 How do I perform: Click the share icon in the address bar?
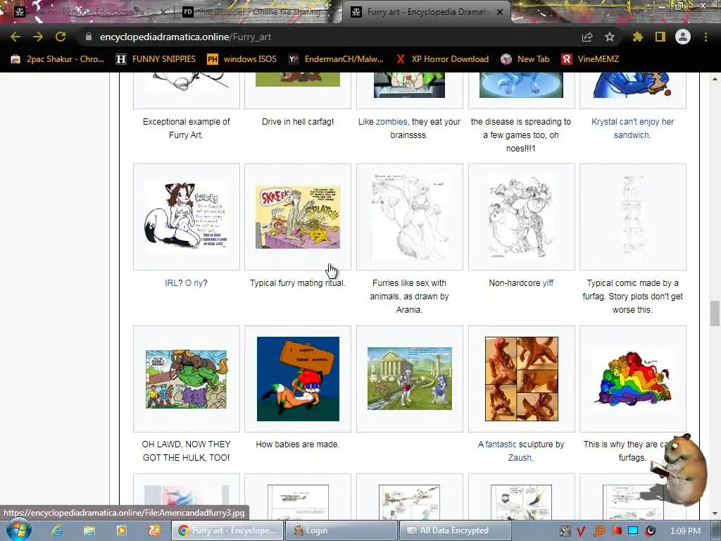(x=587, y=37)
